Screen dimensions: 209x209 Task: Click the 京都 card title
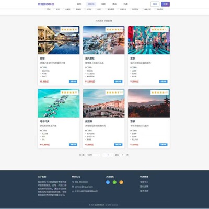133,121
